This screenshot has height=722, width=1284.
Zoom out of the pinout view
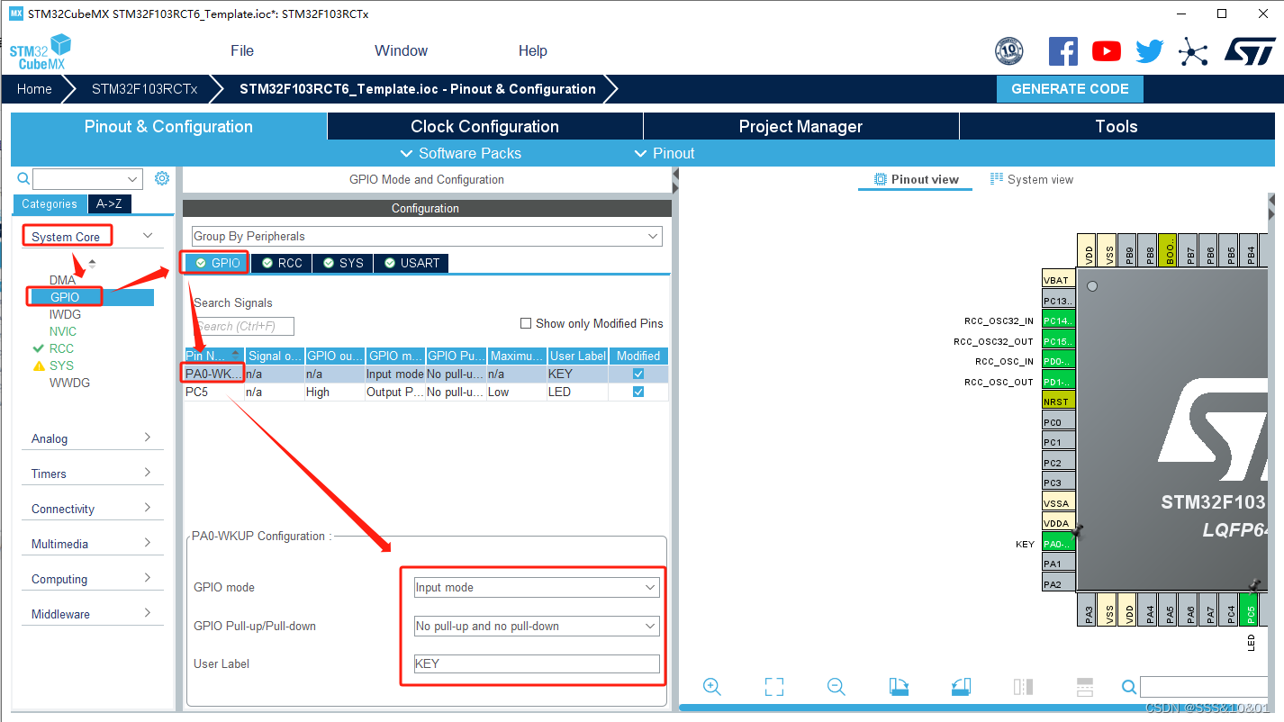pos(836,687)
